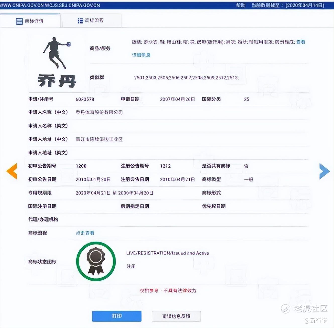Click the 商标详情 tab list icon

pyautogui.click(x=19, y=21)
